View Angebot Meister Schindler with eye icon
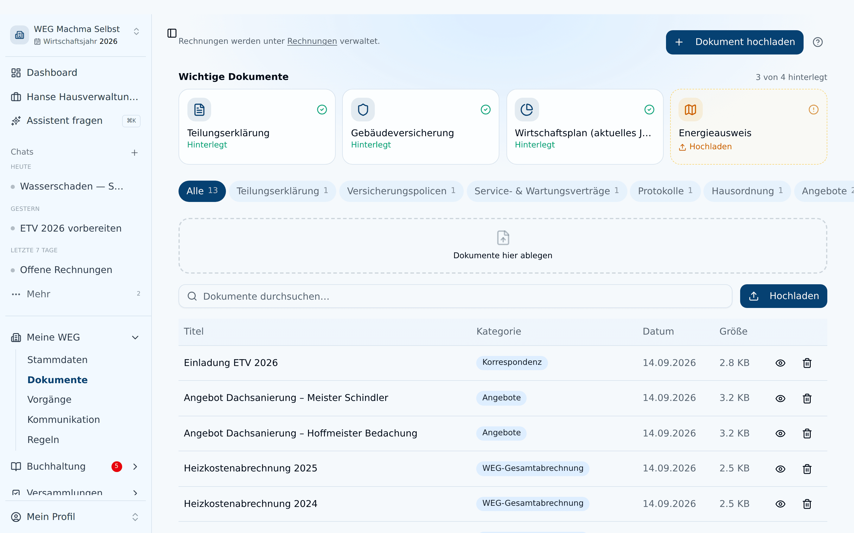This screenshot has height=533, width=854. point(780,398)
